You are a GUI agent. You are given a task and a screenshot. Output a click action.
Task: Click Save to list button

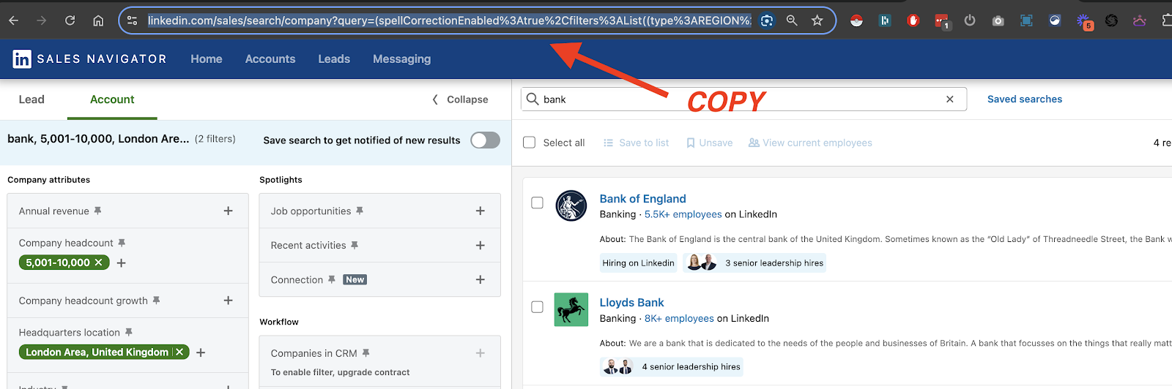click(x=636, y=143)
